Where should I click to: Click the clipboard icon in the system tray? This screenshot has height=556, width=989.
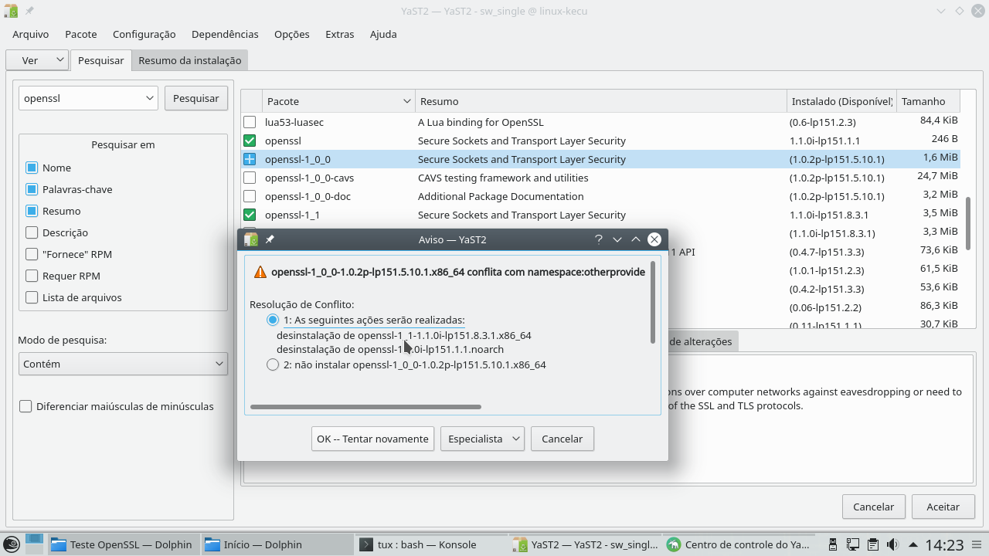pyautogui.click(x=872, y=544)
